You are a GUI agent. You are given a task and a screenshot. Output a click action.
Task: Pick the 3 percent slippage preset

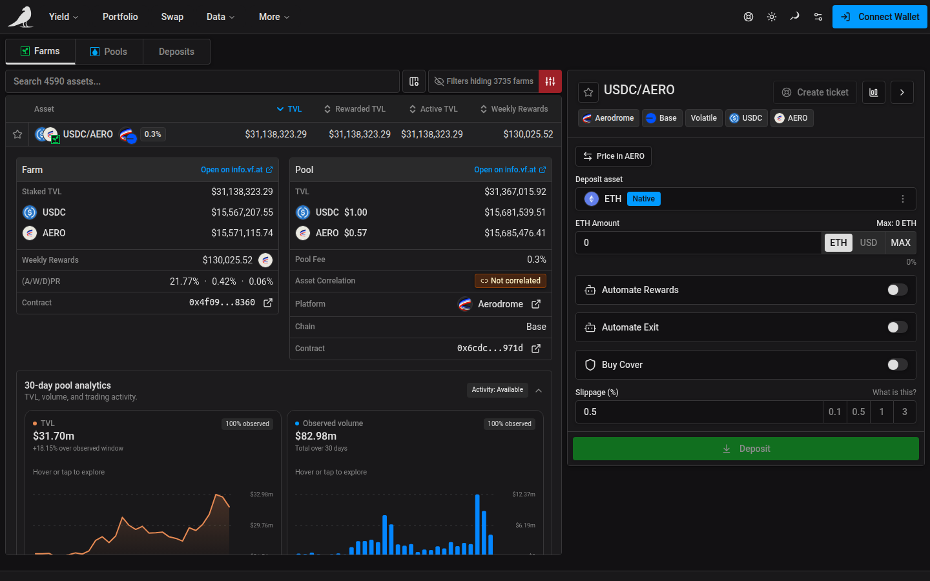[905, 412]
